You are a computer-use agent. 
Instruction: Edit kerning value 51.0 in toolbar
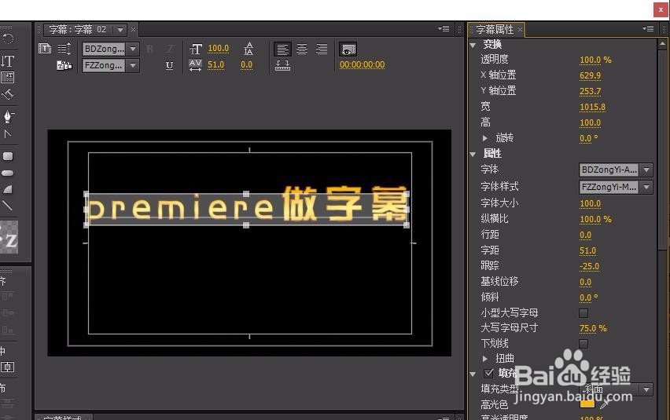[x=215, y=65]
